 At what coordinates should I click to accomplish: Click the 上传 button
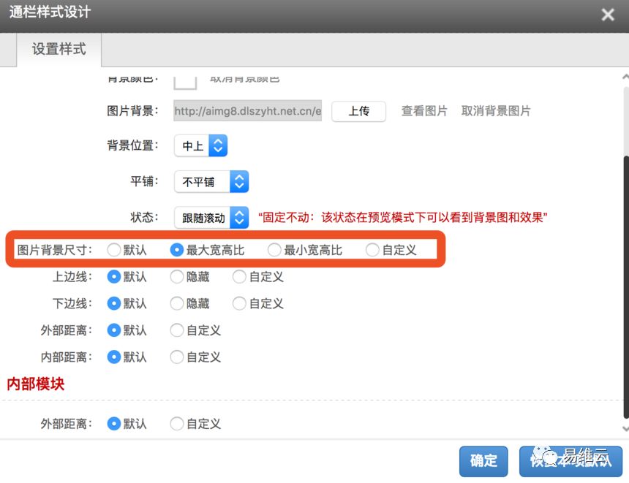point(358,111)
